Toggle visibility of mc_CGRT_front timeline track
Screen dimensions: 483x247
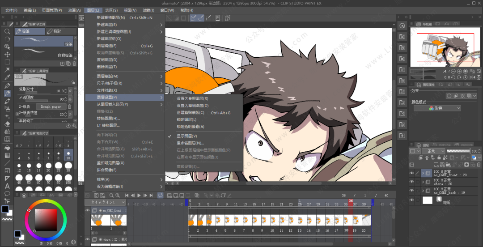(x=88, y=210)
